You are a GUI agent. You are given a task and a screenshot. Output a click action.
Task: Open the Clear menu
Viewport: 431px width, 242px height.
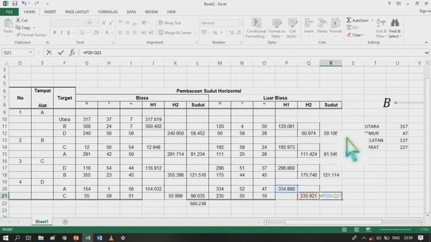355,35
